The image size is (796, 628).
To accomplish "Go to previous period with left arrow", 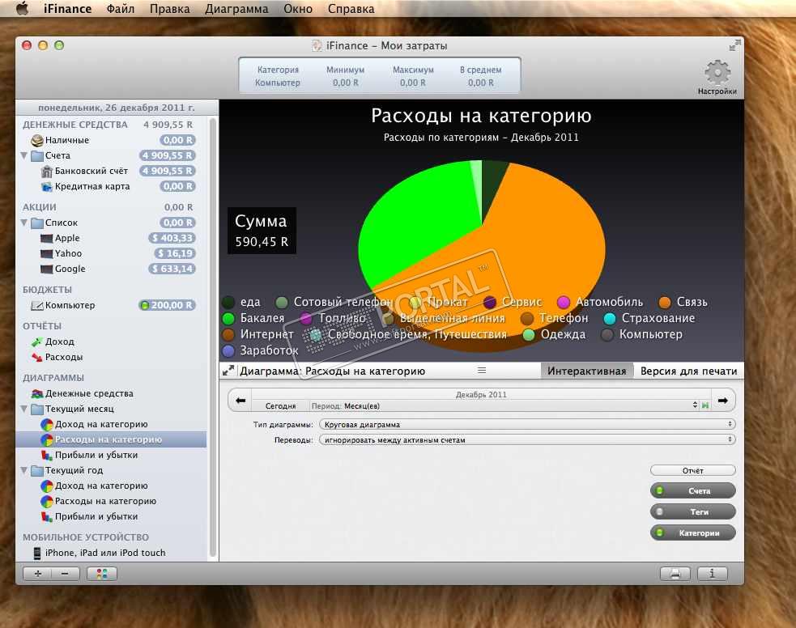I will coord(241,401).
